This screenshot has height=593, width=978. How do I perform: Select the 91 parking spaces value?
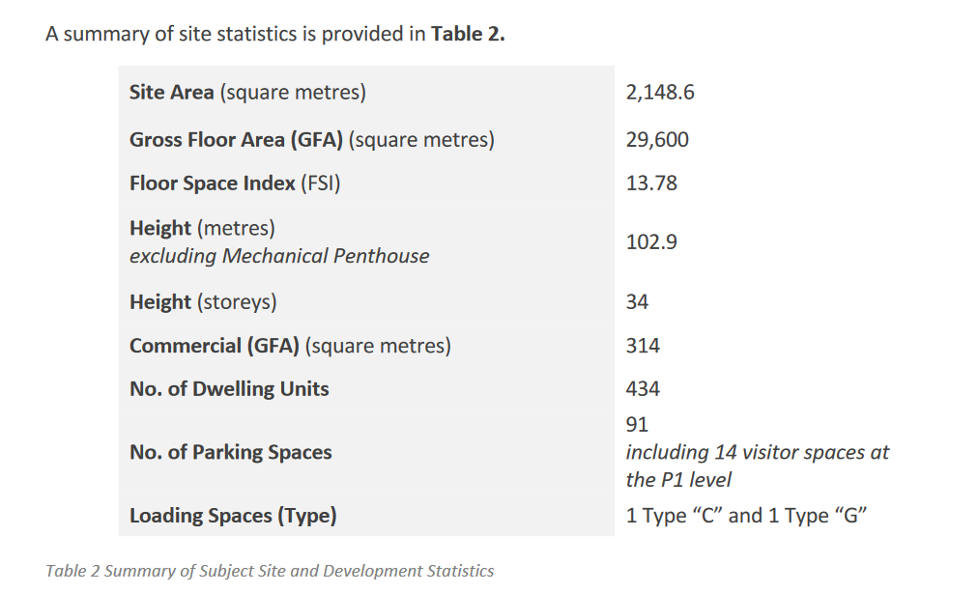coord(637,424)
